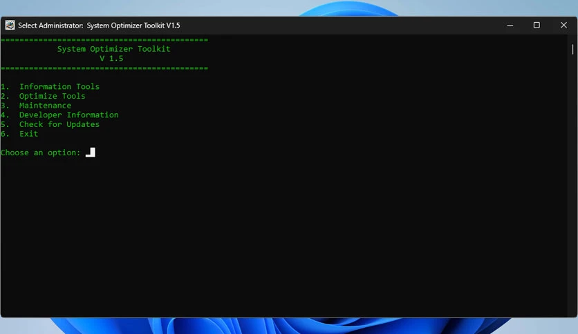Click the 'Exit' menu line
This screenshot has height=334, width=578.
coord(19,134)
